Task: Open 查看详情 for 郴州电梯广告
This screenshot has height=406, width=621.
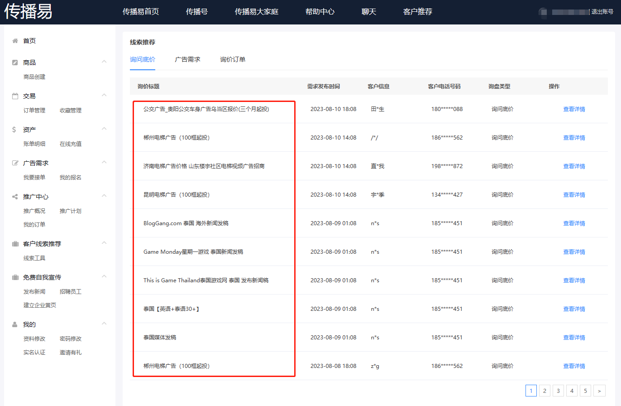Action: coord(574,137)
